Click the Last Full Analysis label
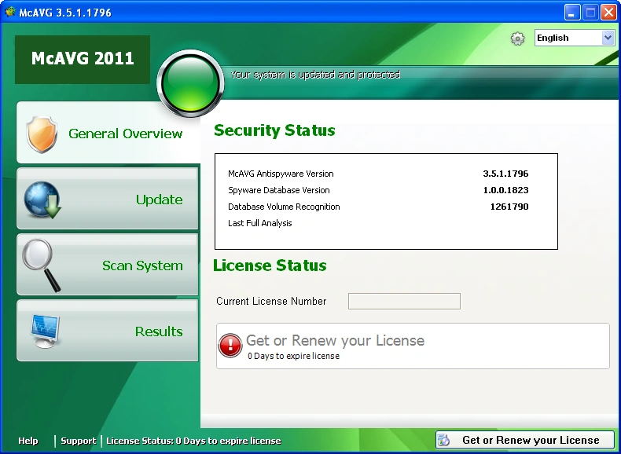This screenshot has height=454, width=621. point(260,223)
